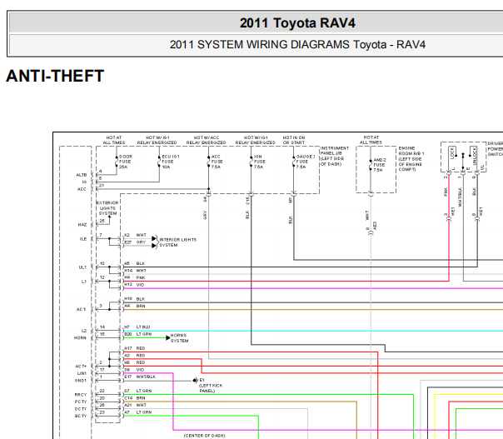Image resolution: width=503 pixels, height=439 pixels.
Task: Click INSTRUMENT PANEL J/B location label
Action: [x=334, y=156]
